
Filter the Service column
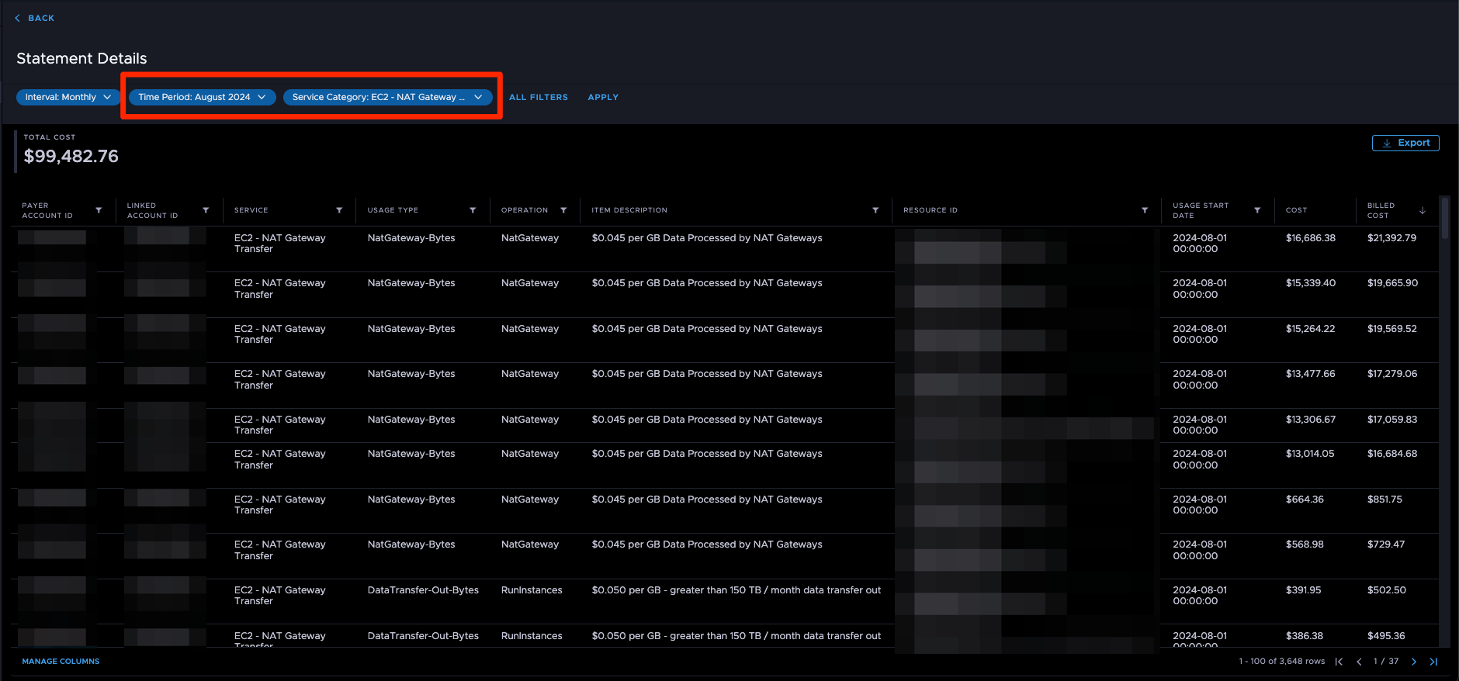pos(339,210)
